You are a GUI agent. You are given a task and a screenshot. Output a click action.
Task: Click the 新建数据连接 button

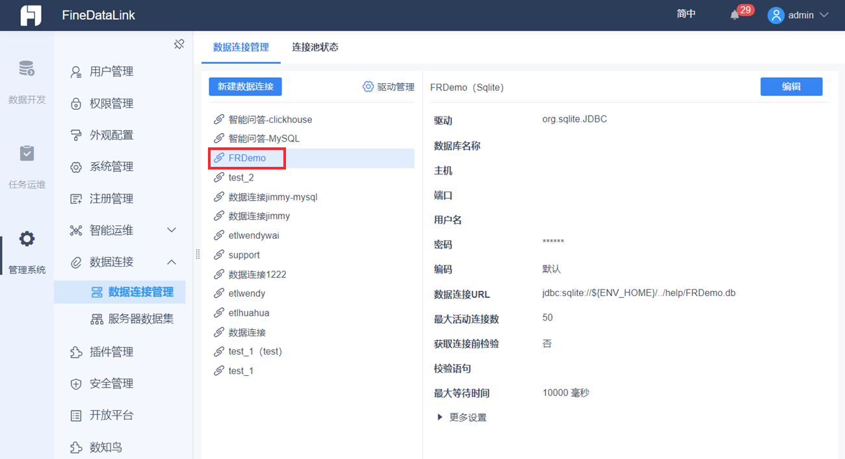tap(245, 86)
